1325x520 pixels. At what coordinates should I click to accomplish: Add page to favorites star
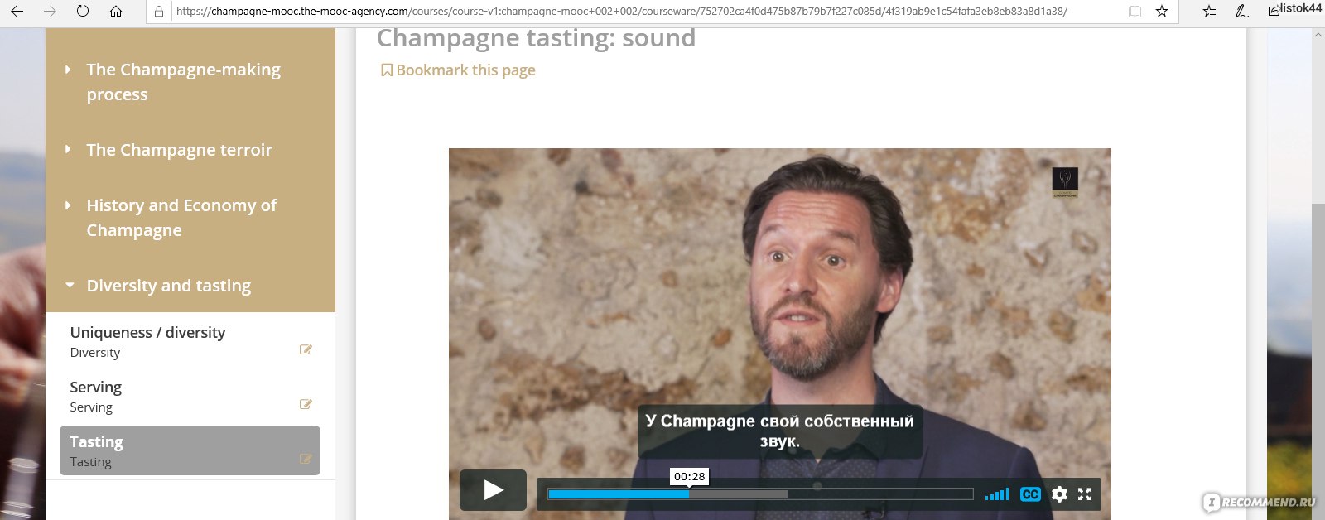(1162, 12)
